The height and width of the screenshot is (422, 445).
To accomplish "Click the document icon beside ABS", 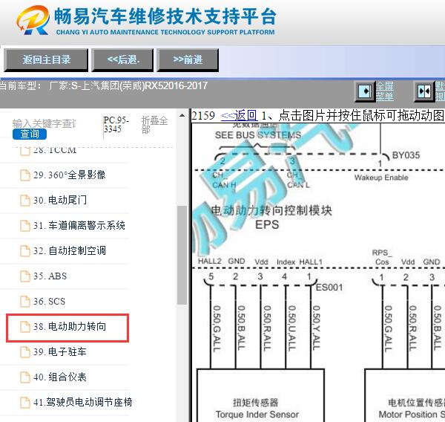I will [25, 276].
